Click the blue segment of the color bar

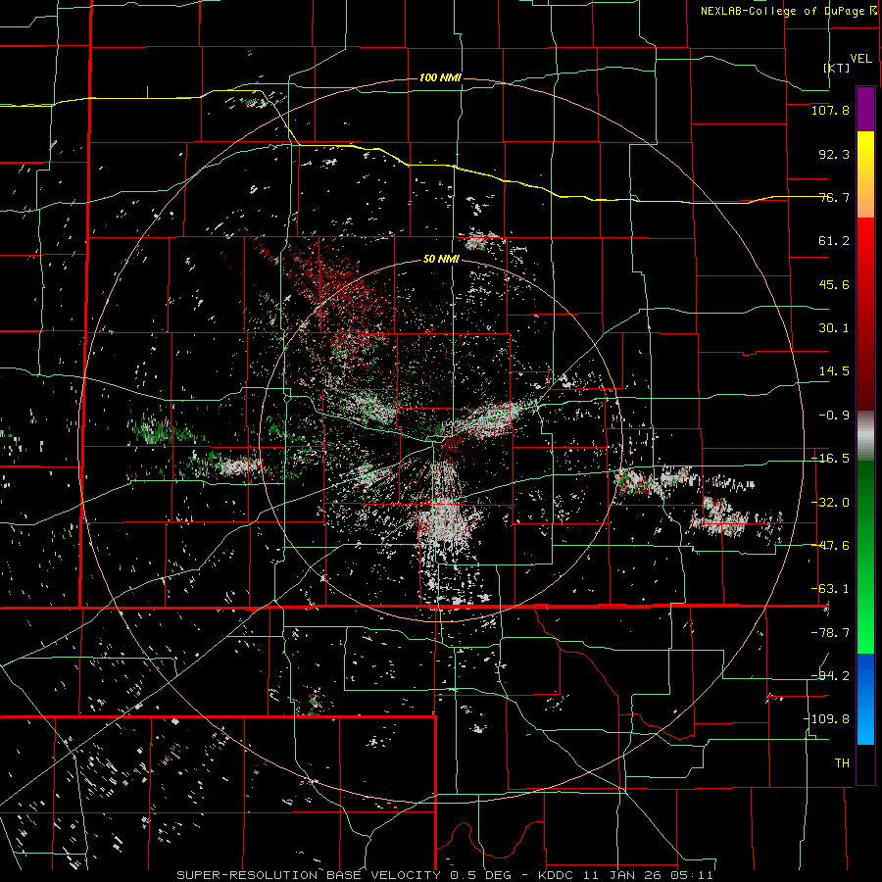coord(865,699)
